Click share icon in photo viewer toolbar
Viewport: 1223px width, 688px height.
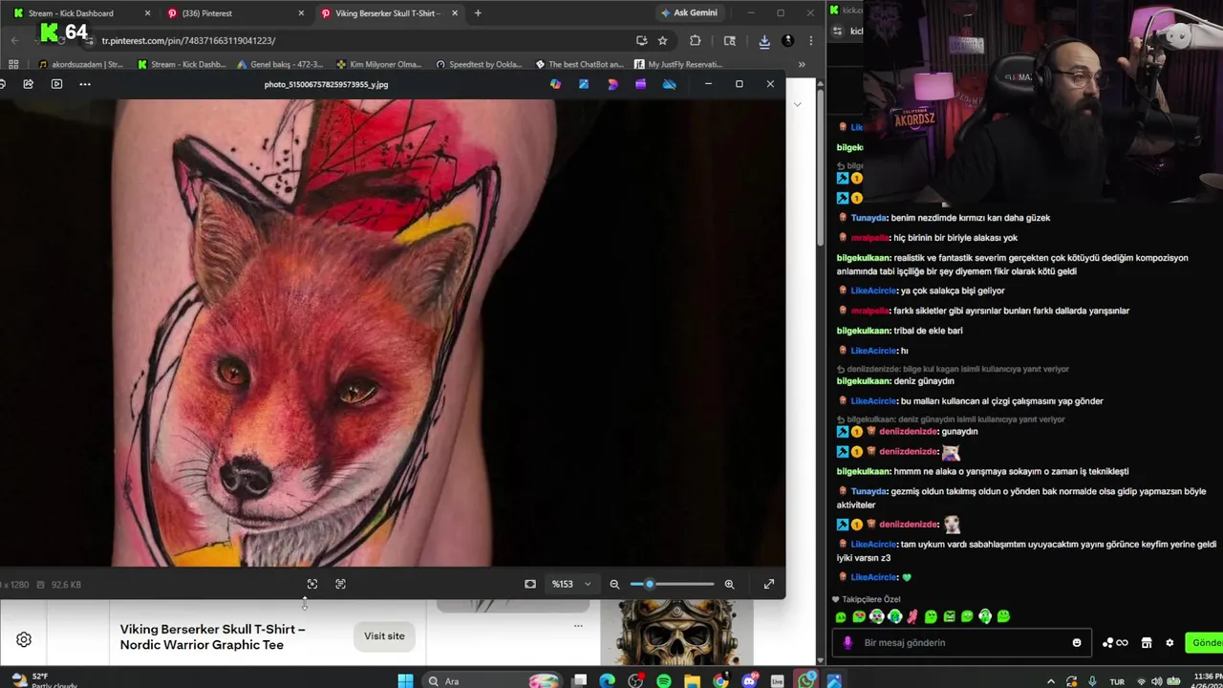pyautogui.click(x=29, y=84)
